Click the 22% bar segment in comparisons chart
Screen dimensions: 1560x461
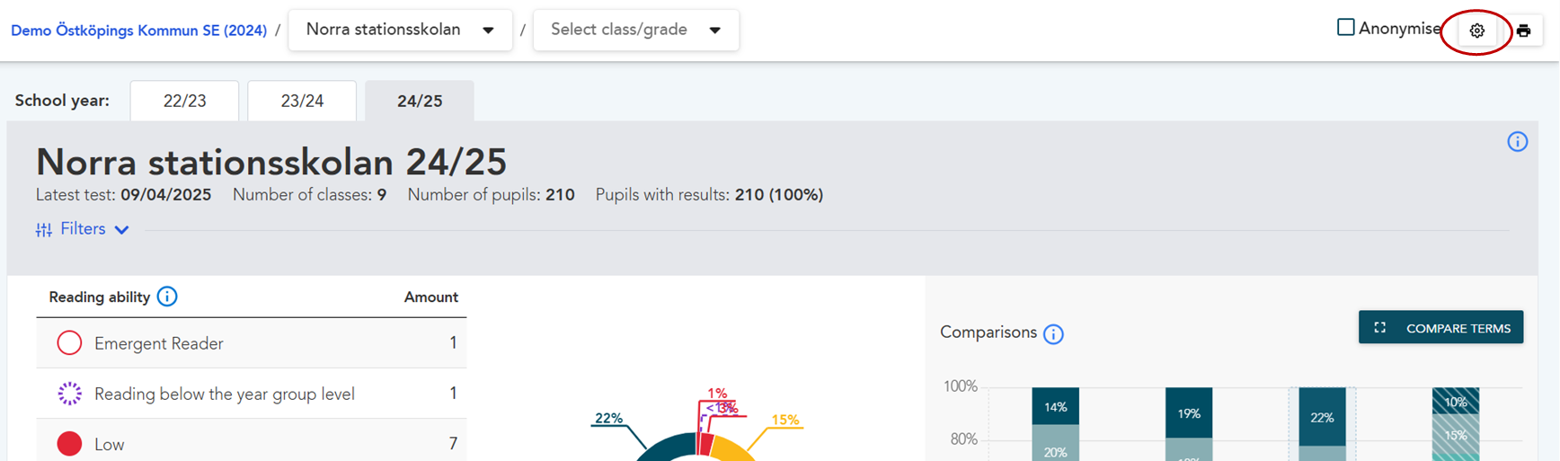[1322, 417]
